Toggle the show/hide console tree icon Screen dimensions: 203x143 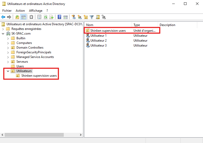23,17
